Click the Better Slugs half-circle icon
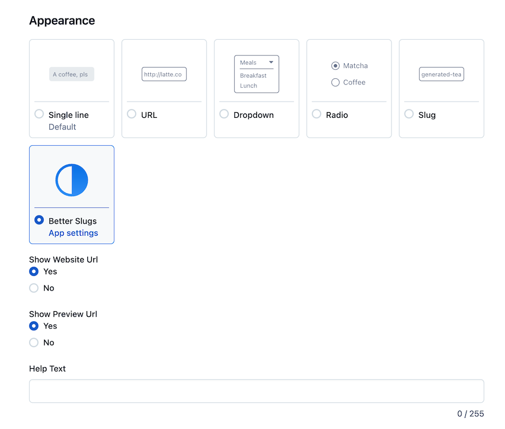Screen dimensions: 505x429 (72, 180)
